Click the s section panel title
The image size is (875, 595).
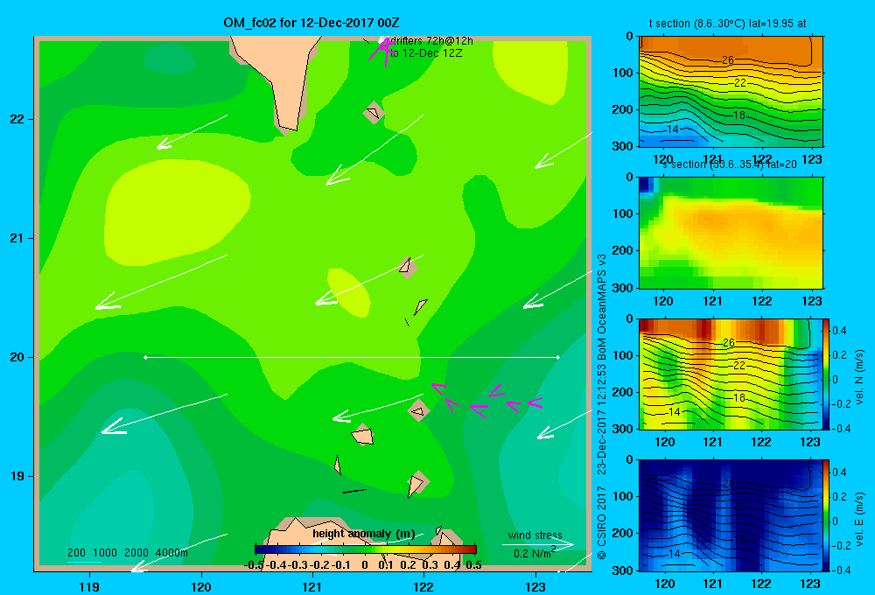point(730,164)
